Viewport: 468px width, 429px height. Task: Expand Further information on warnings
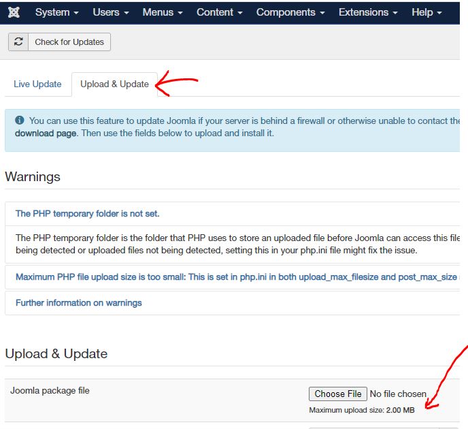[79, 303]
